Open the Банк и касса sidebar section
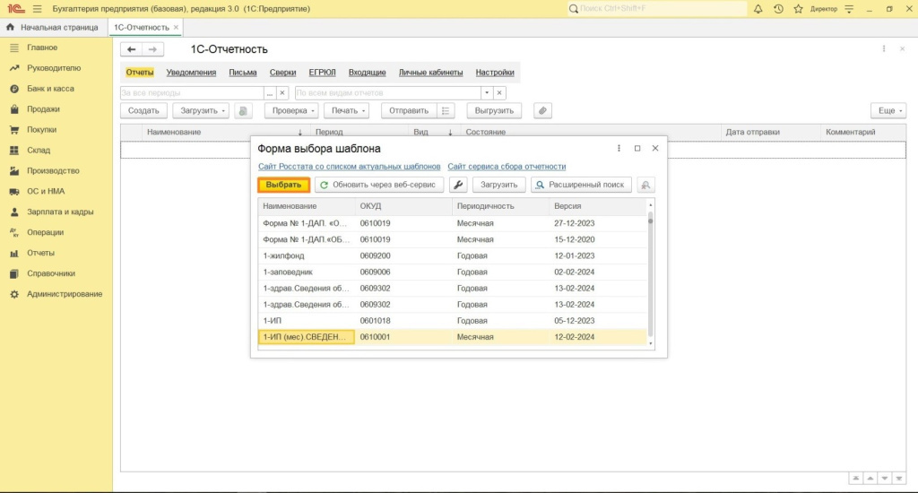This screenshot has height=493, width=918. (50, 89)
